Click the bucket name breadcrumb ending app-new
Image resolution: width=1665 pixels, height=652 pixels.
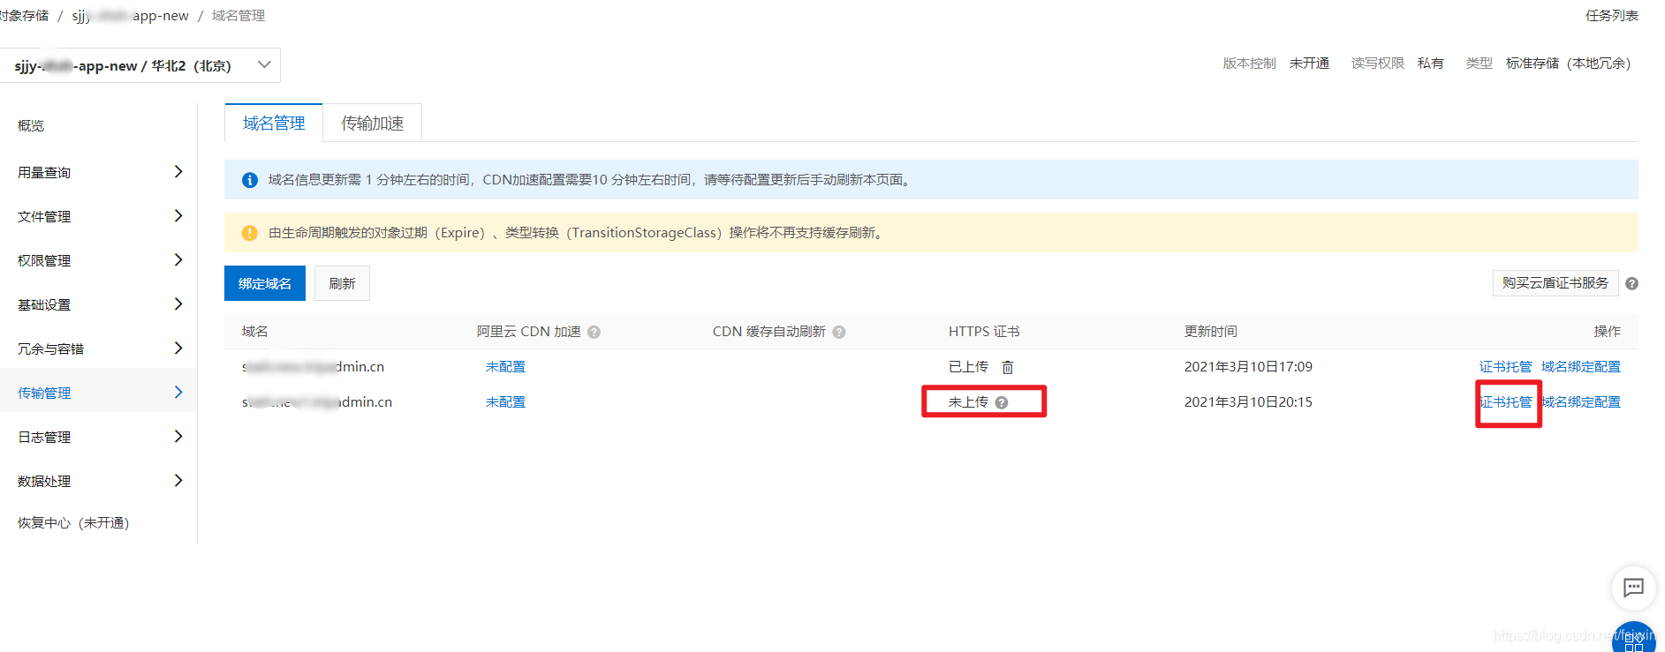coord(130,16)
